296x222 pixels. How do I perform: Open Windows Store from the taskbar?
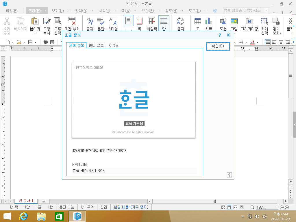59,216
